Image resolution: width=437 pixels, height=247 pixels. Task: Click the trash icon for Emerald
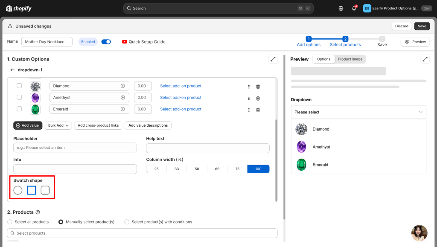point(258,110)
